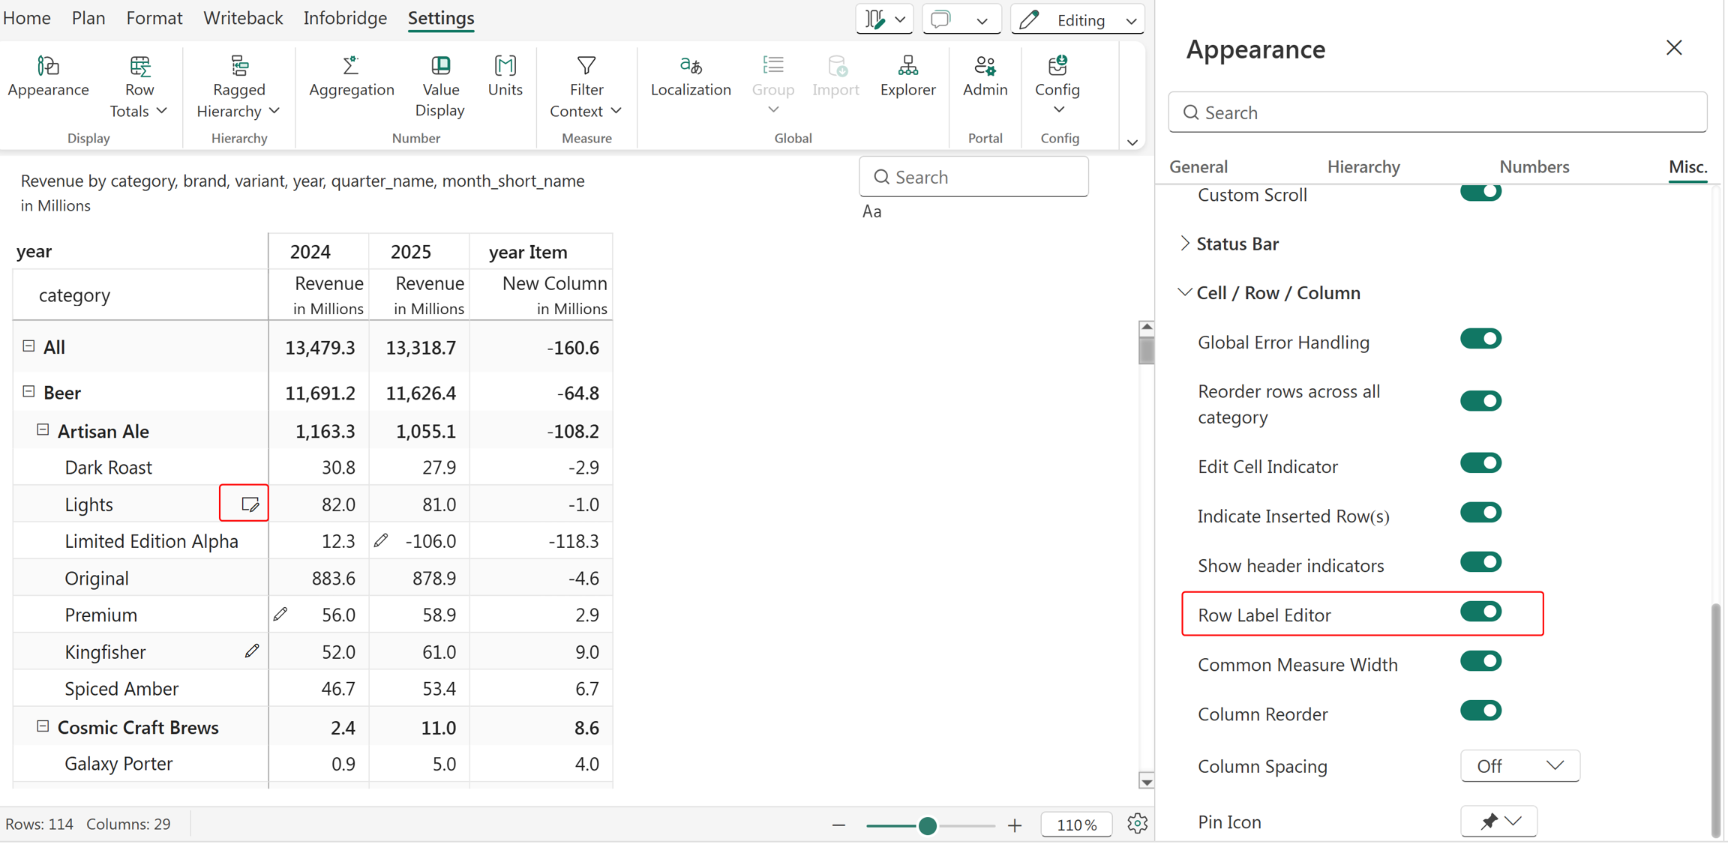Click the Appearance panel search field
Viewport: 1728px width, 847px height.
coord(1437,112)
